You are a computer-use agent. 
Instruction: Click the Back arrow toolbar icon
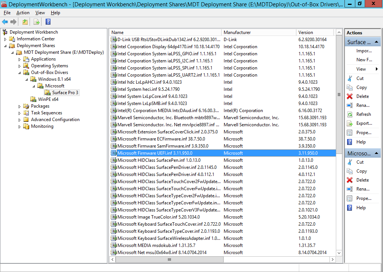(5, 22)
